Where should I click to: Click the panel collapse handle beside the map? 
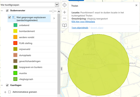tap(61, 69)
